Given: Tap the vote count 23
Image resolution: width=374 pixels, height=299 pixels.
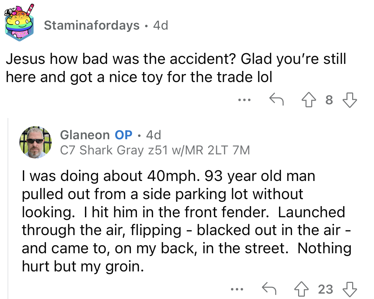Looking at the screenshot, I should click(x=326, y=289).
